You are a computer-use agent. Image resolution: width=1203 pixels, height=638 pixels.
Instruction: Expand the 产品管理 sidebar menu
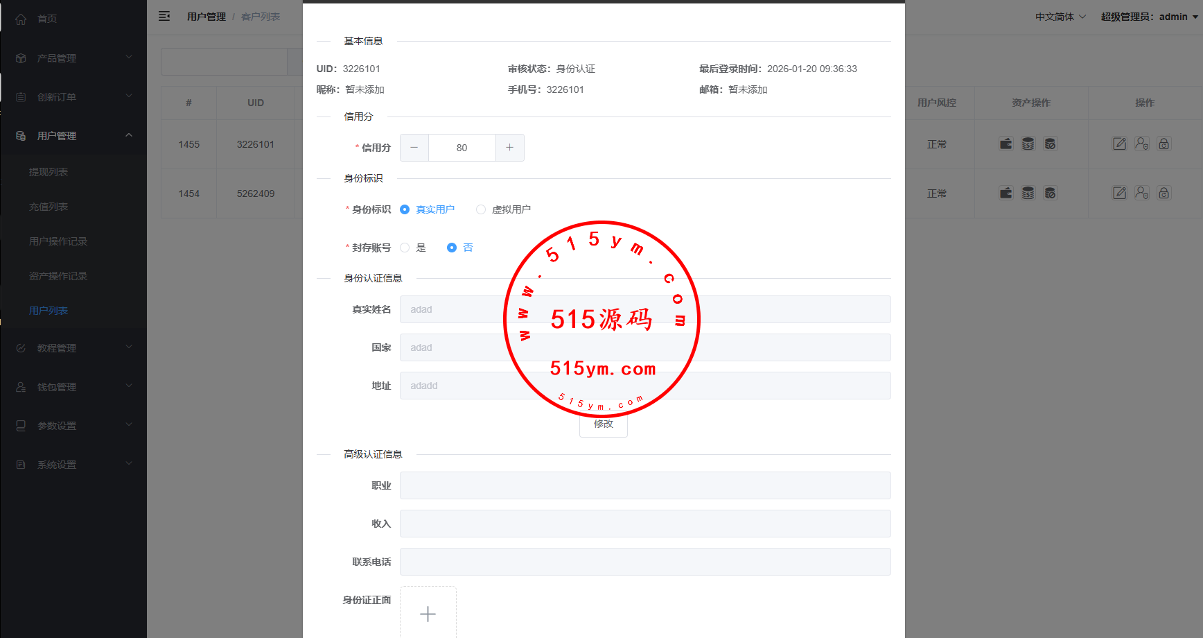click(73, 58)
